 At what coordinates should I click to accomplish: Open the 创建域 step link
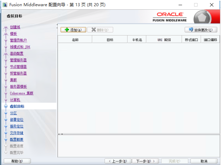tap(15, 27)
